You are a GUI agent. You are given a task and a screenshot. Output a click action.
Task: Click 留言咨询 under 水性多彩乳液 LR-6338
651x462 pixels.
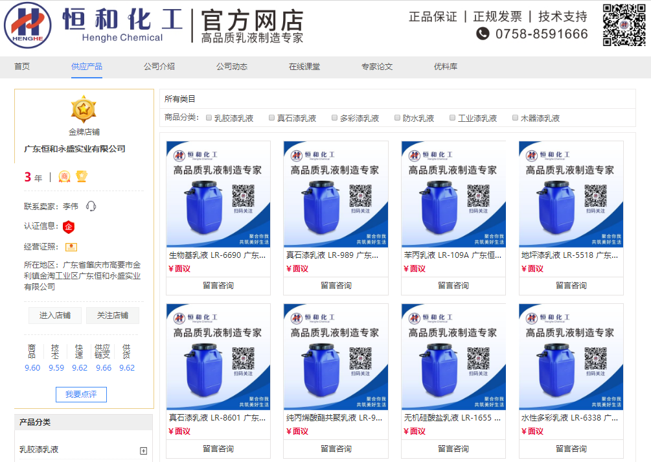[x=571, y=448]
